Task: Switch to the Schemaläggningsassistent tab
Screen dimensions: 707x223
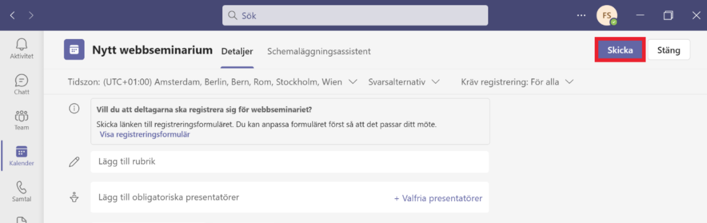Action: [319, 51]
